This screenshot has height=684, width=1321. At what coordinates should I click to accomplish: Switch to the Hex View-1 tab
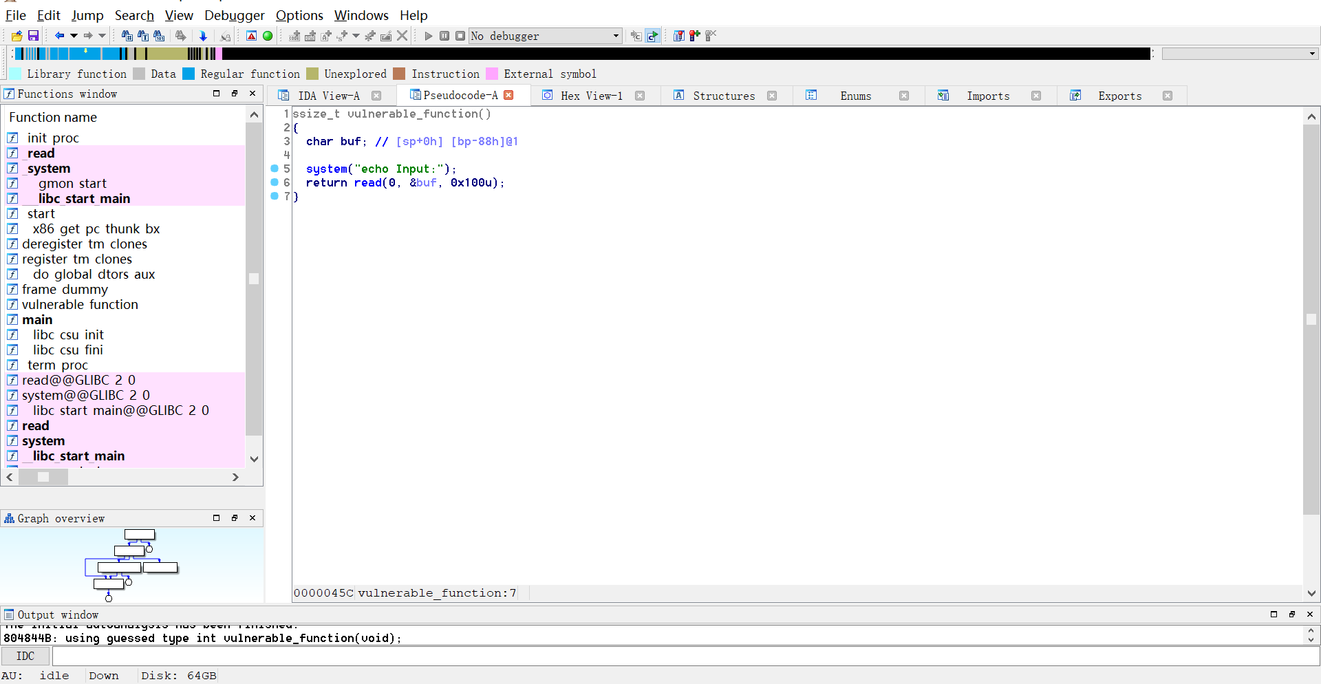591,96
